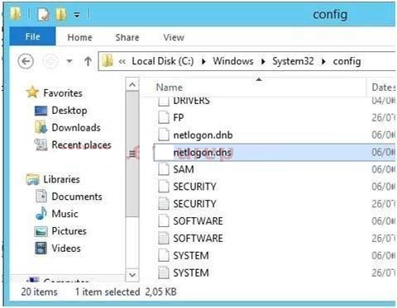Click System32 in the address bar

[293, 61]
